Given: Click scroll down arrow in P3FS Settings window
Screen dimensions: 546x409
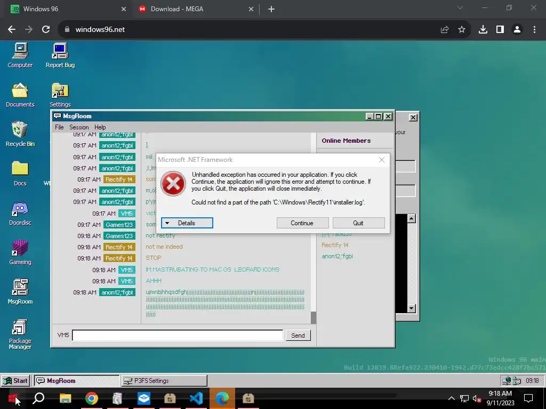Looking at the screenshot, I should (411, 308).
